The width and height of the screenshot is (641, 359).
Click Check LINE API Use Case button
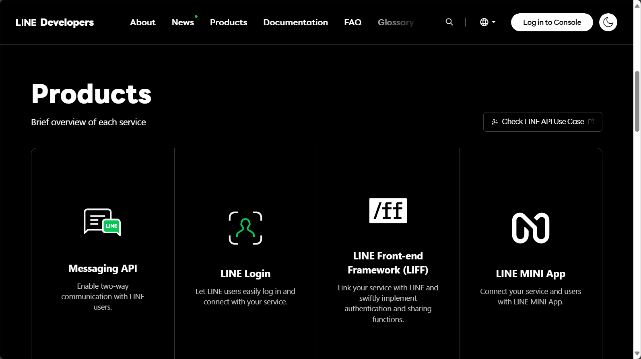coord(542,122)
